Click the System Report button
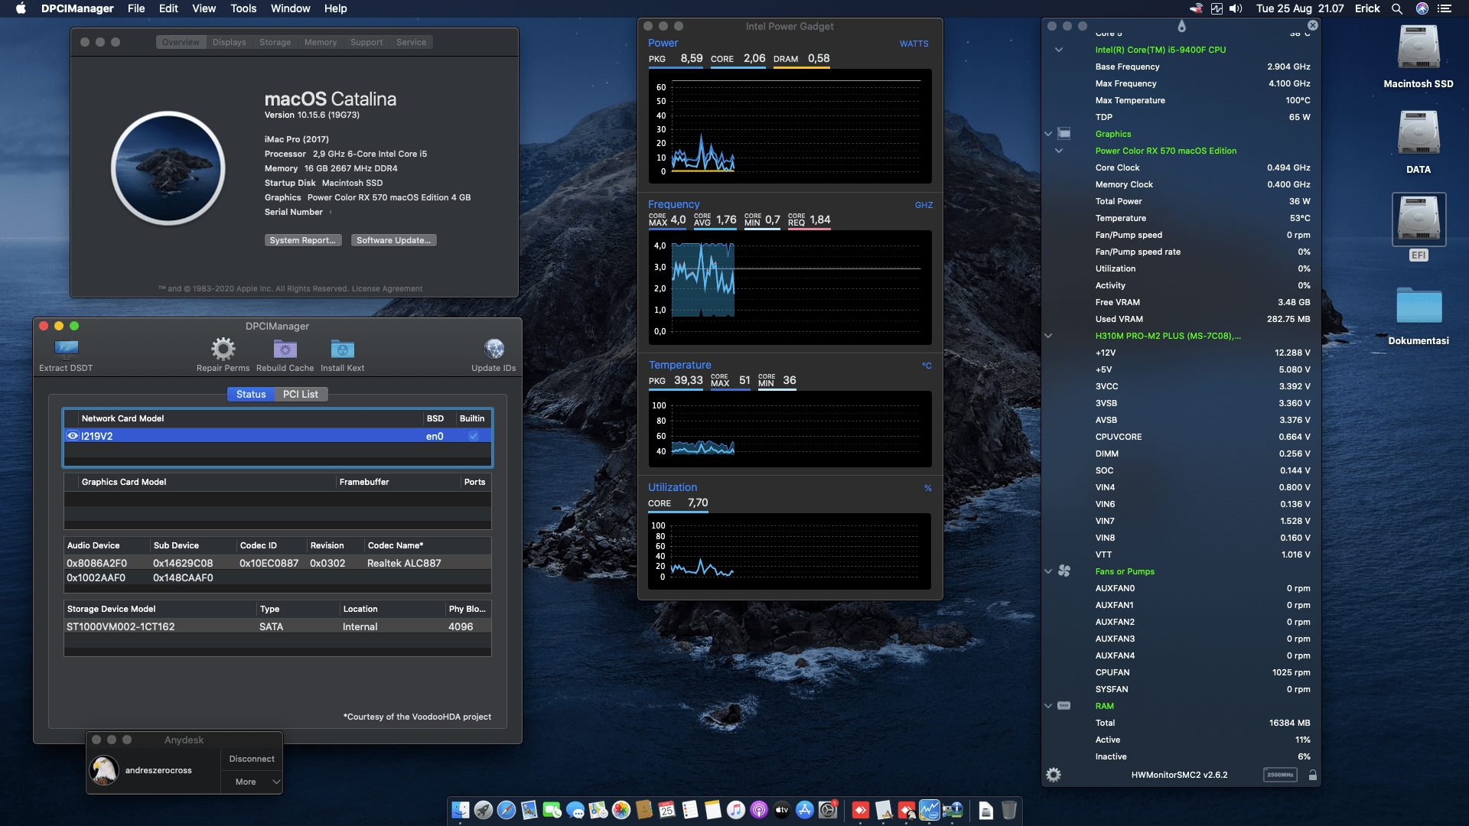1469x826 pixels. [303, 239]
